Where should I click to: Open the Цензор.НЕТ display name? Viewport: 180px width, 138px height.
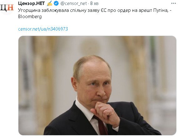(x=31, y=3)
